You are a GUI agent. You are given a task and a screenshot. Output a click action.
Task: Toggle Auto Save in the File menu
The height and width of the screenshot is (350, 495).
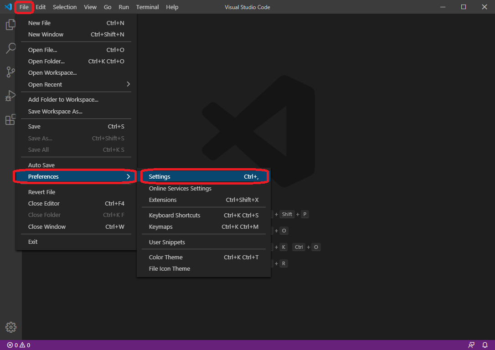[76, 165]
